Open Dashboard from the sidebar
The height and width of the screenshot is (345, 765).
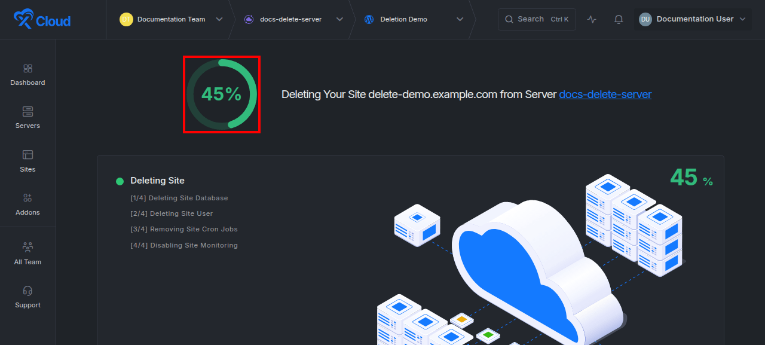pos(27,75)
